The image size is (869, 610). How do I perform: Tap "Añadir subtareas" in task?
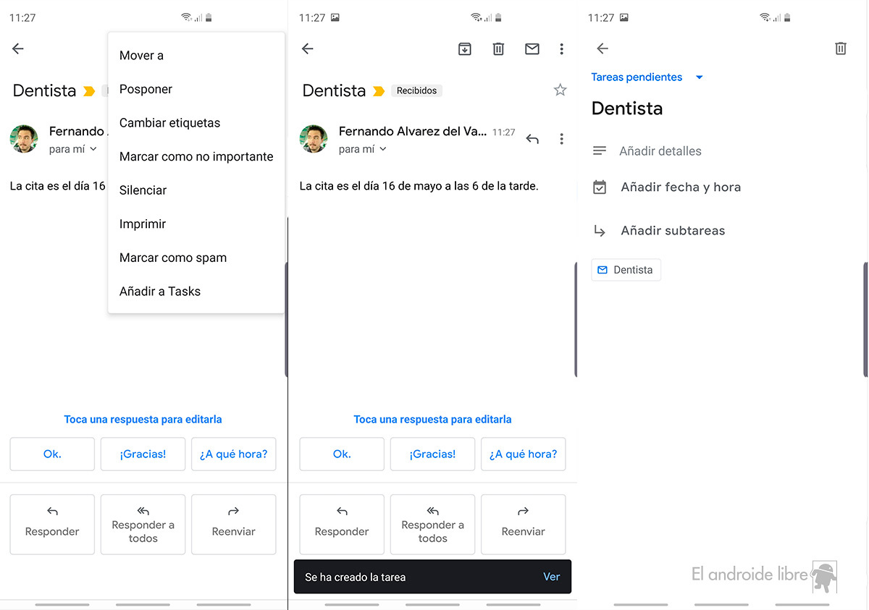tap(672, 231)
